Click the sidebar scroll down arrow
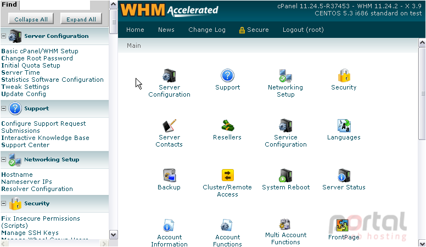Screen dimensions: 426x247 (113, 234)
